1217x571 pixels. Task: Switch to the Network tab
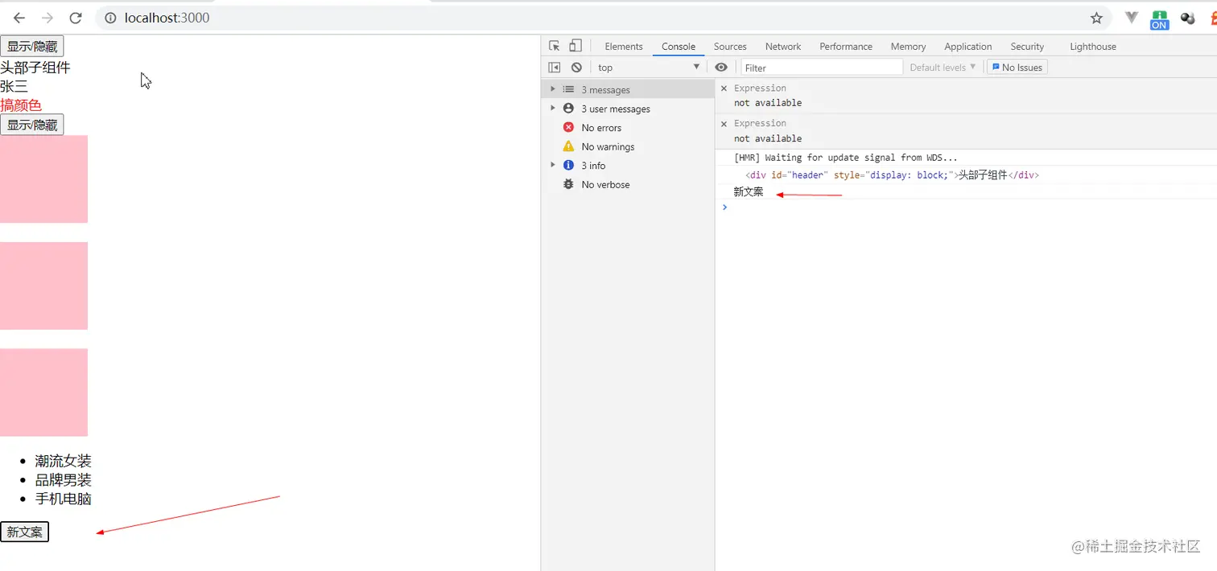(783, 47)
